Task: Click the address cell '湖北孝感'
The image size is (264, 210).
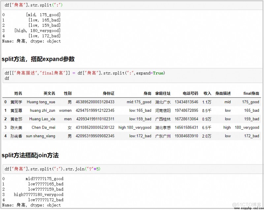Action: pyautogui.click(x=163, y=128)
